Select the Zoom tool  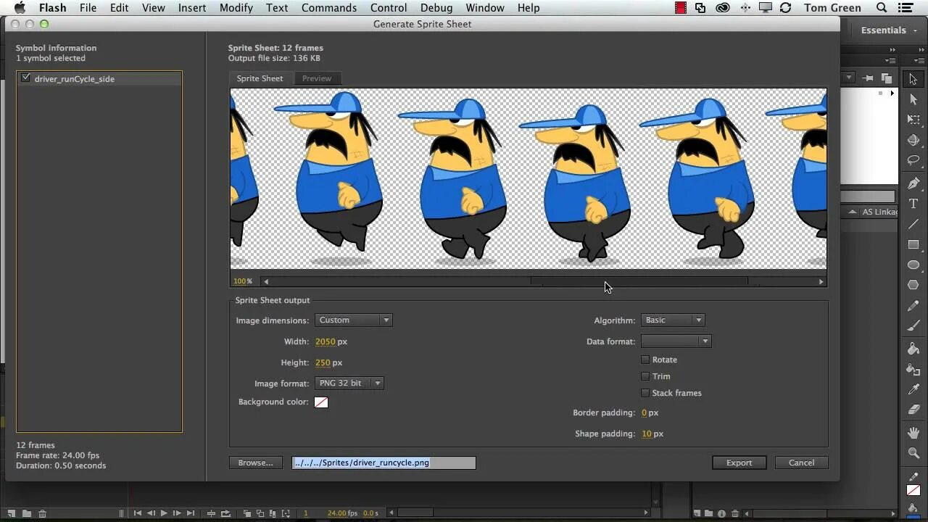pos(913,453)
